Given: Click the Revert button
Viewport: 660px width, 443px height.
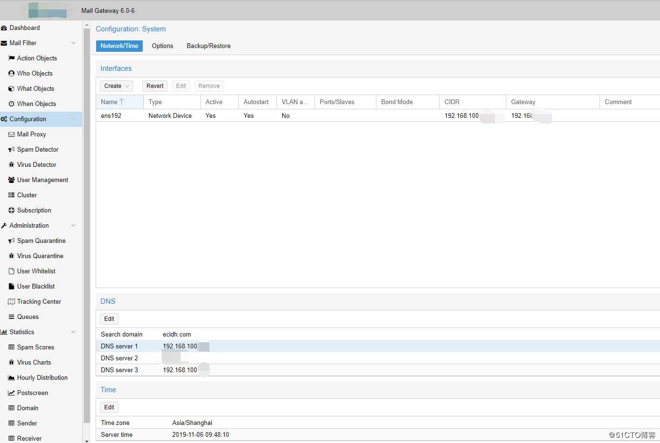Looking at the screenshot, I should pos(155,86).
